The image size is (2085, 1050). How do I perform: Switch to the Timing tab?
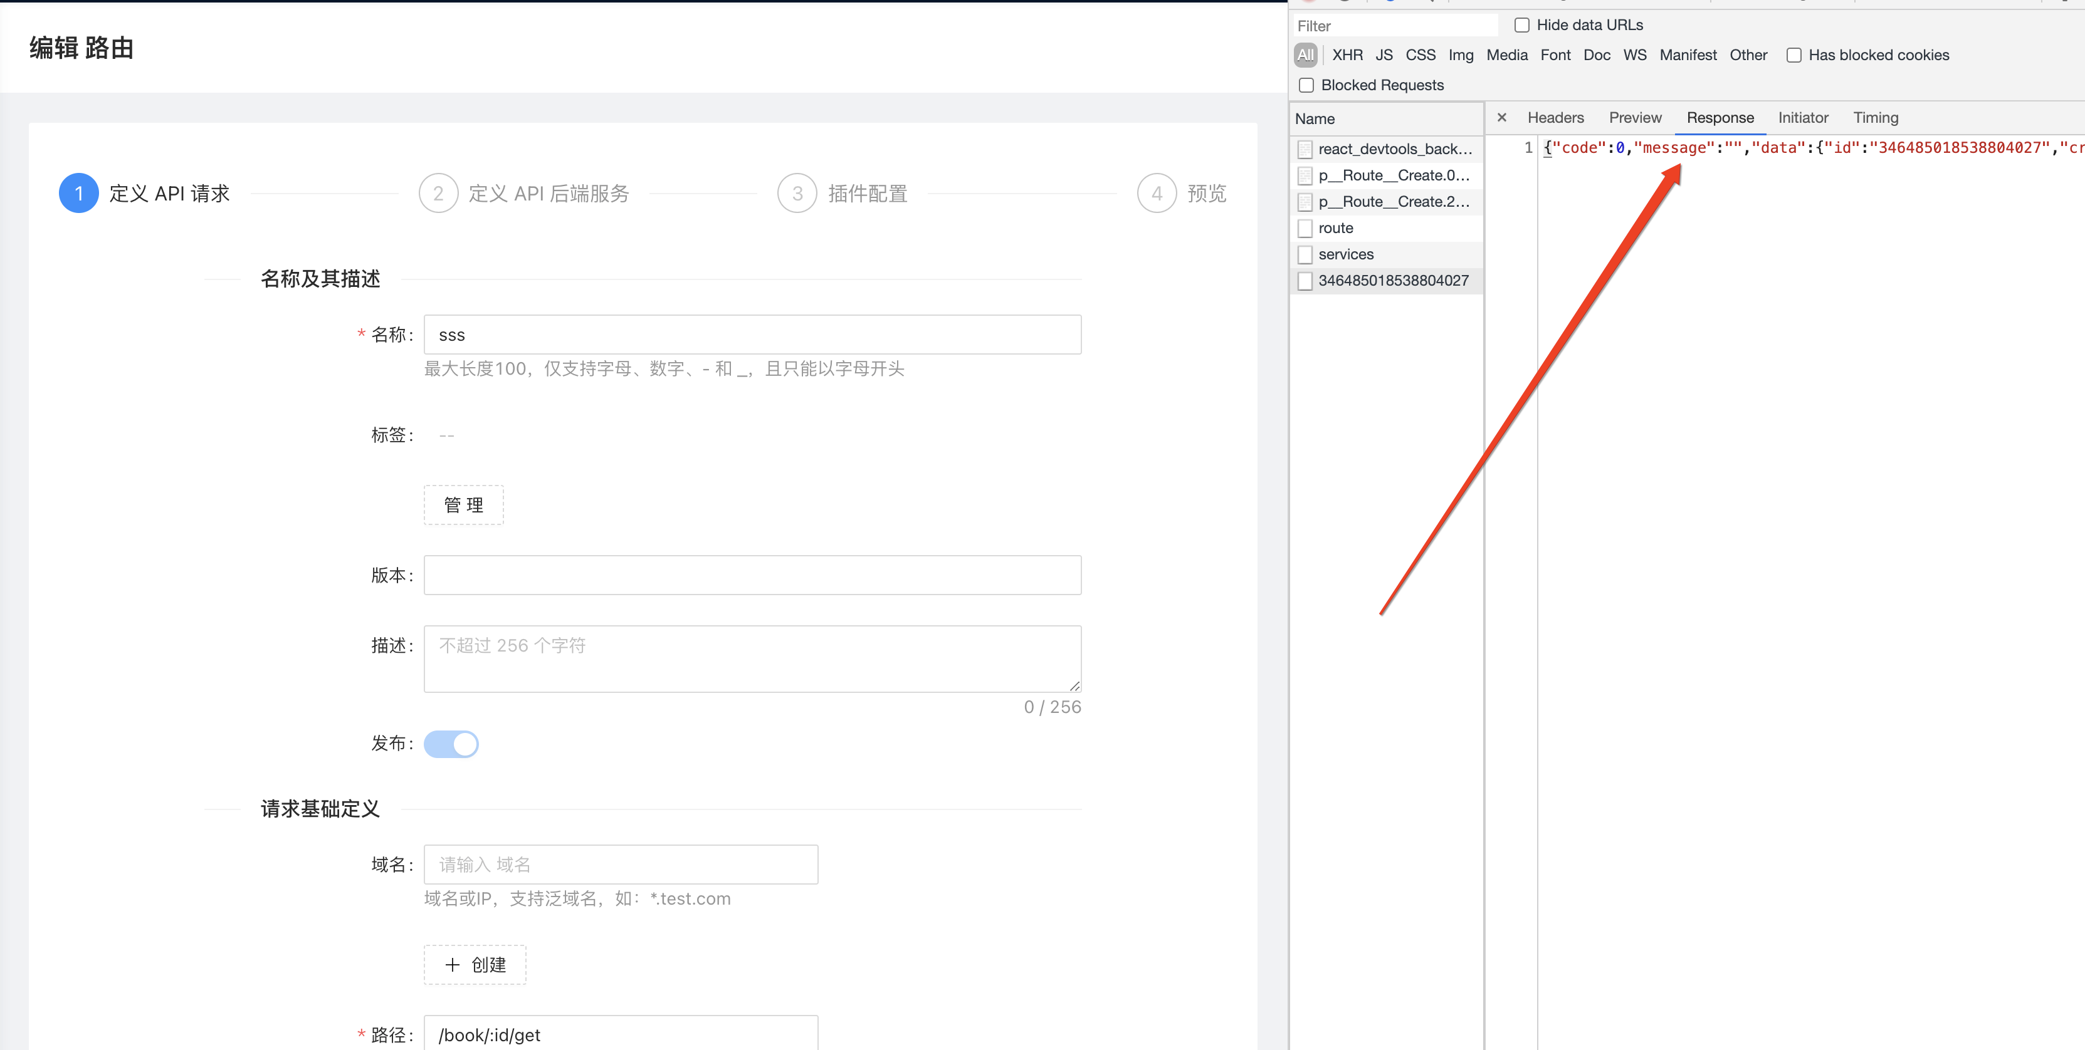pos(1876,117)
